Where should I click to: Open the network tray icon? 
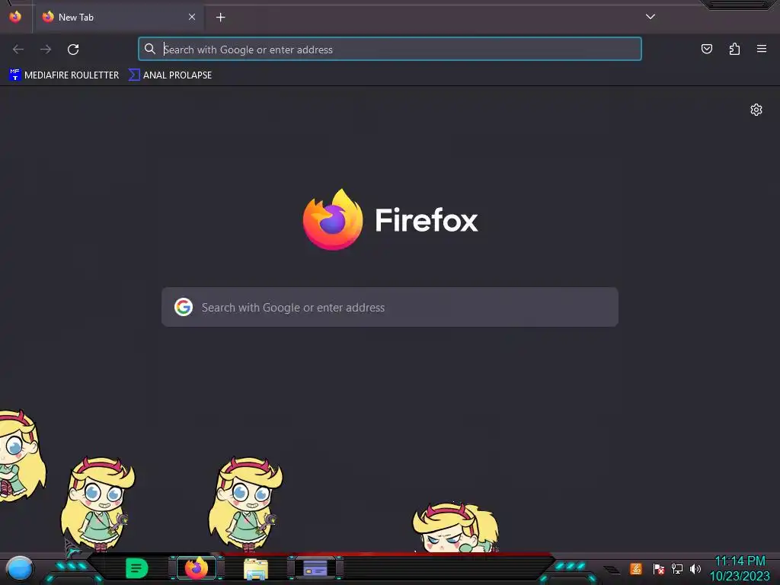(x=677, y=568)
